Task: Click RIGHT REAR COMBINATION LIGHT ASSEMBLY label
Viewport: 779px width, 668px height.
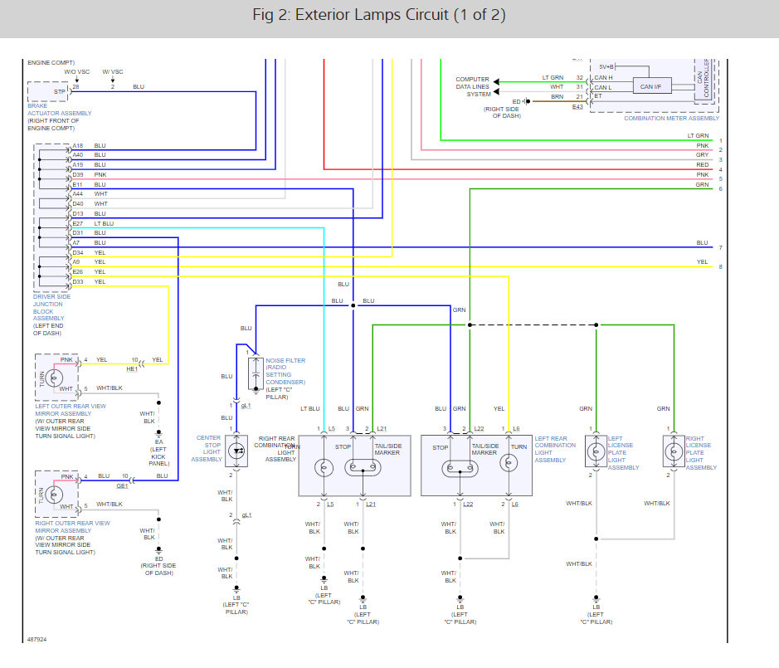Action: click(275, 449)
